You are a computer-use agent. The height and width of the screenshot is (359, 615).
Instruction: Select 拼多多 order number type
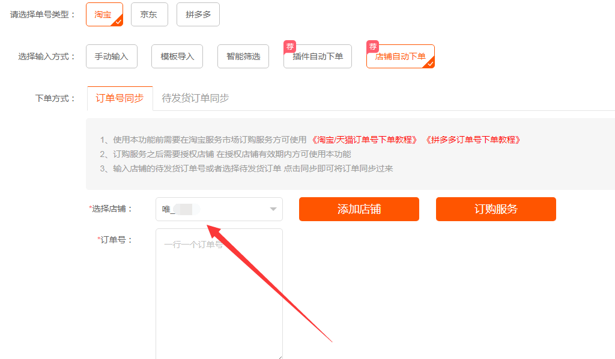coord(198,14)
